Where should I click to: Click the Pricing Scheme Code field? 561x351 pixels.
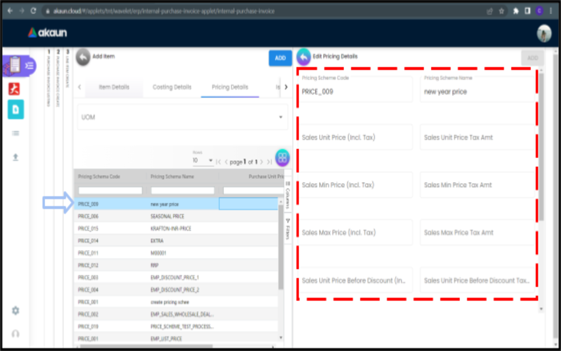(356, 89)
